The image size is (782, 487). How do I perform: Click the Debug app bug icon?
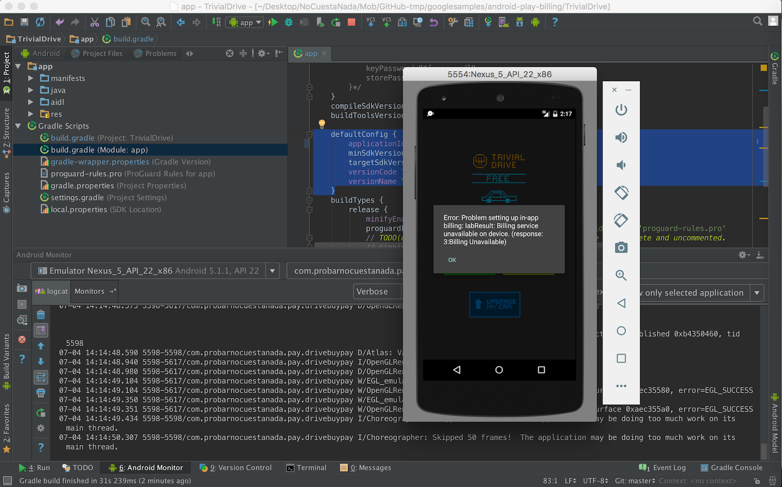click(x=288, y=22)
